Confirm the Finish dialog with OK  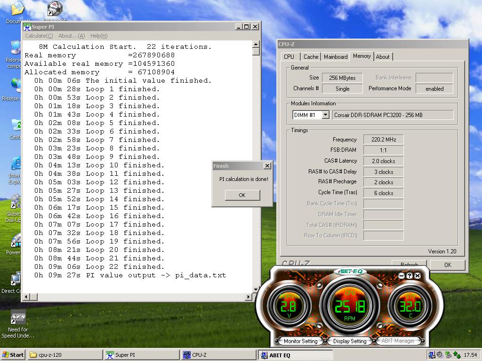pyautogui.click(x=242, y=195)
